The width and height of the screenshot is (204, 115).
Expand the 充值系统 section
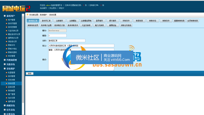click(5, 64)
